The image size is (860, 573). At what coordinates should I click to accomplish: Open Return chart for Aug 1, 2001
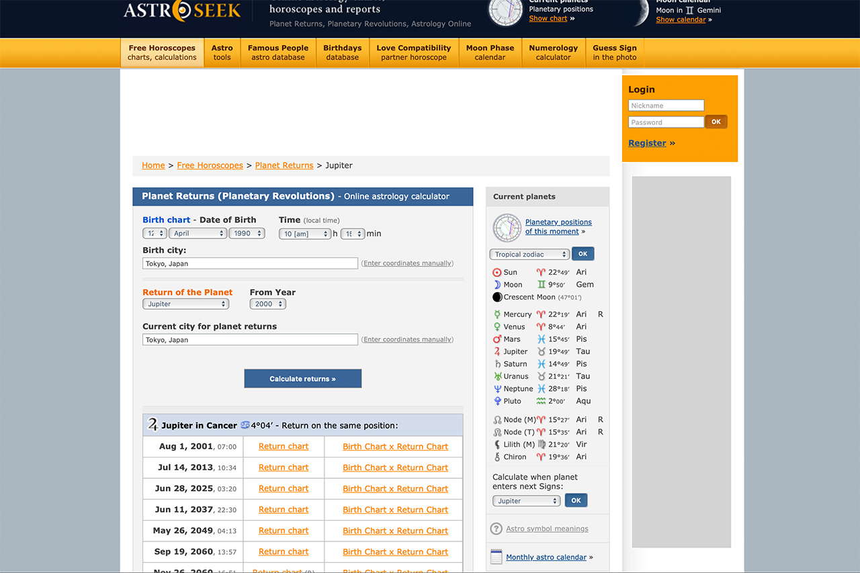tap(284, 447)
